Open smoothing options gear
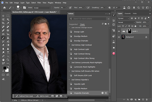This screenshot has height=102, width=152. click(110, 8)
